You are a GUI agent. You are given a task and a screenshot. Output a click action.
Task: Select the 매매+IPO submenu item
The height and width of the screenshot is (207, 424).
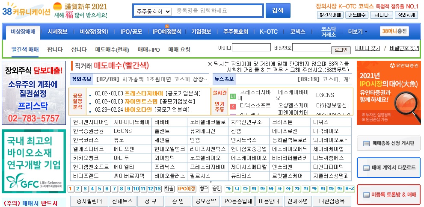coord(149,50)
